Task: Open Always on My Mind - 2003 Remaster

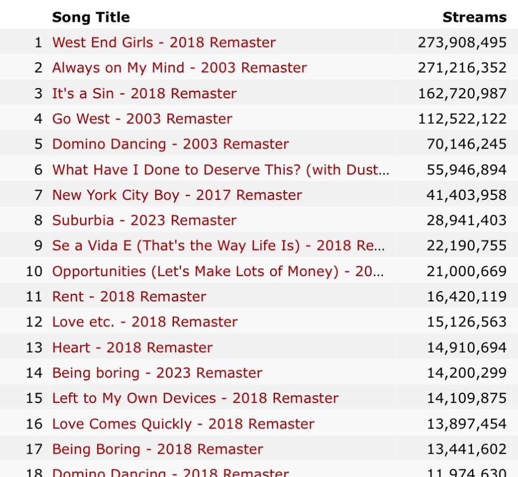Action: pyautogui.click(x=179, y=68)
